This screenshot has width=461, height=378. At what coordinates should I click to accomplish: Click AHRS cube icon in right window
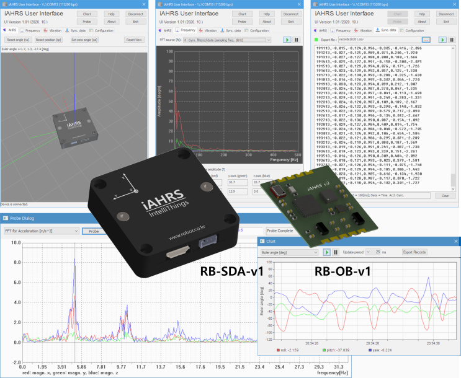pos(315,30)
